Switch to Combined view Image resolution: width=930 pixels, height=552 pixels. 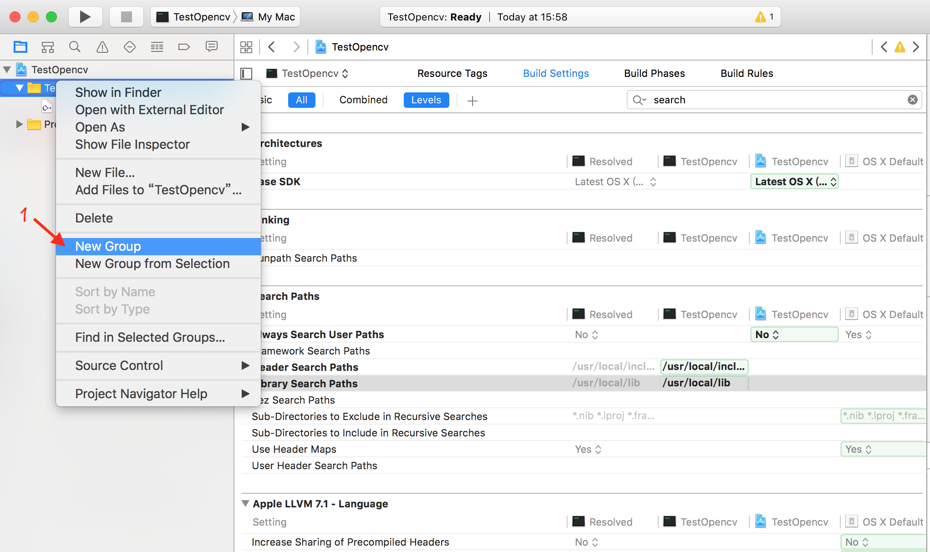[x=363, y=100]
